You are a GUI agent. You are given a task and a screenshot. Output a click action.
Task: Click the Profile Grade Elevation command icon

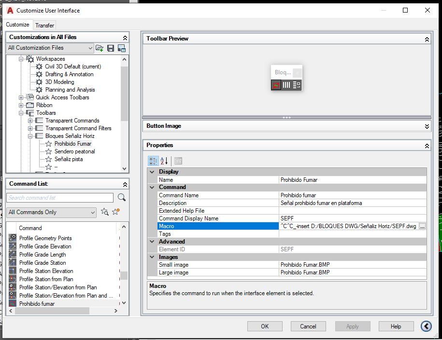click(13, 246)
